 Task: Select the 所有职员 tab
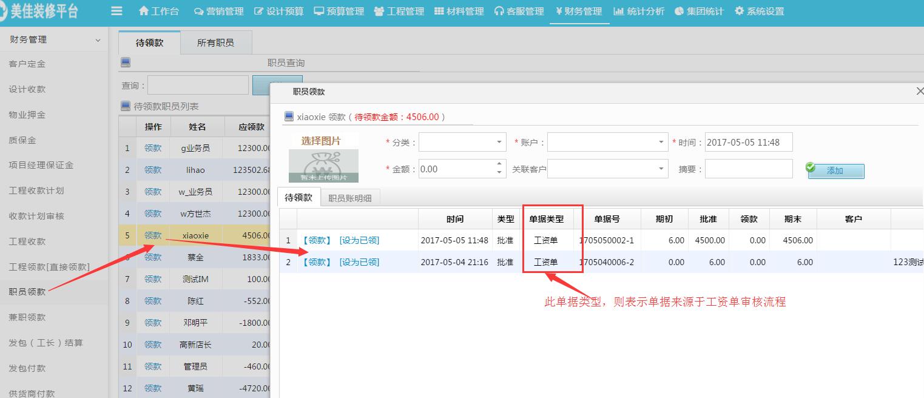click(x=216, y=42)
